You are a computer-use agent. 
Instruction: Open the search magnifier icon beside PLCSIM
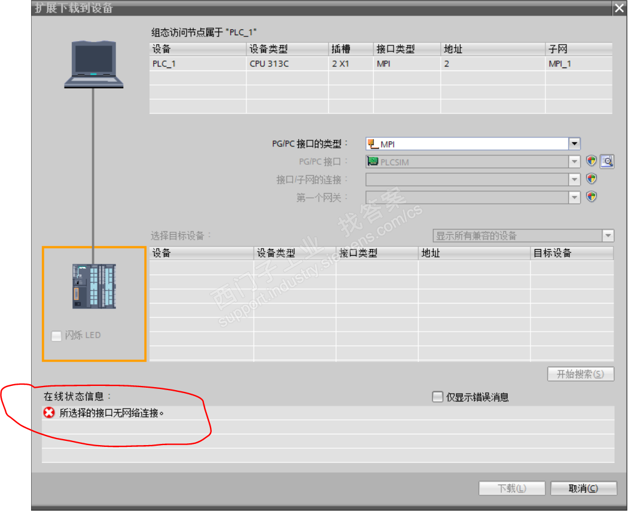[607, 161]
